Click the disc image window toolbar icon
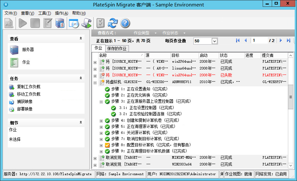 click(x=74, y=23)
